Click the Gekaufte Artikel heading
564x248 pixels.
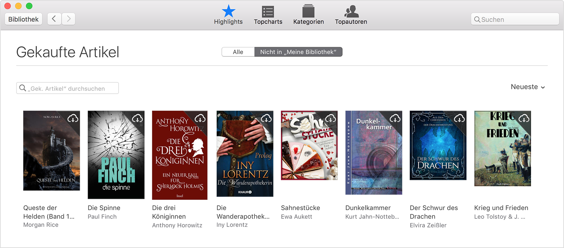(x=68, y=52)
